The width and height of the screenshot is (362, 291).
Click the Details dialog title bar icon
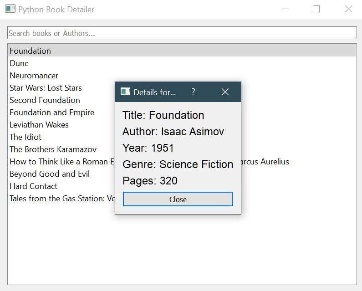coord(125,92)
